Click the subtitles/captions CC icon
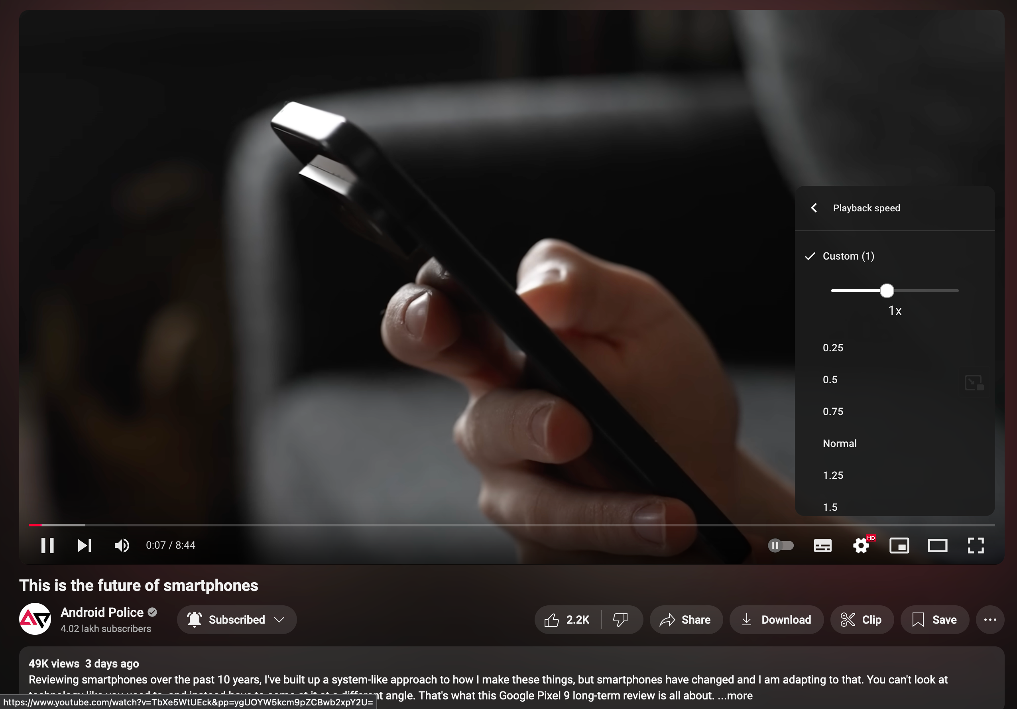This screenshot has height=709, width=1017. pos(823,545)
